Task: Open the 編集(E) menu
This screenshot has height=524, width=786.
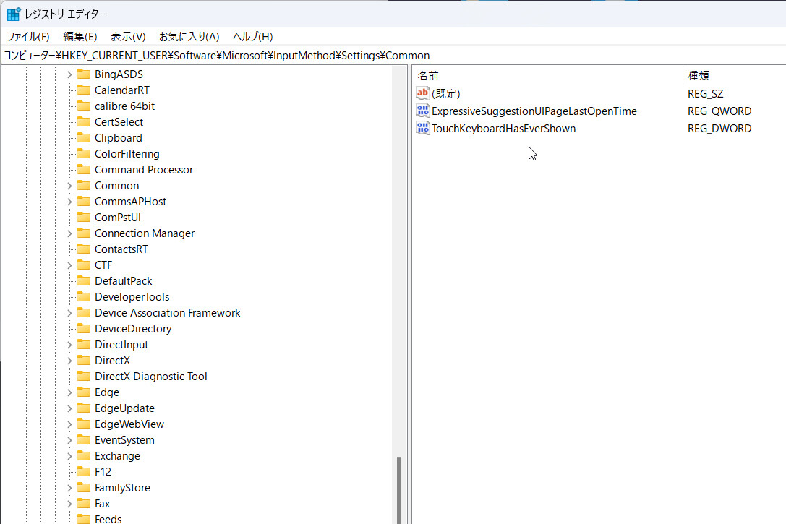Action: [80, 36]
